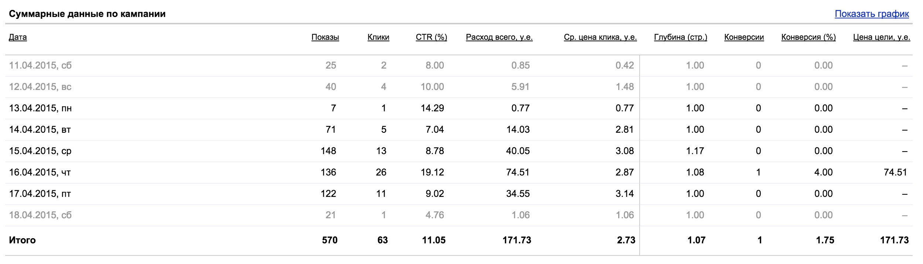Viewport: 923px width, 264px height.
Task: Sort by CTR (%) column header
Action: tap(431, 37)
